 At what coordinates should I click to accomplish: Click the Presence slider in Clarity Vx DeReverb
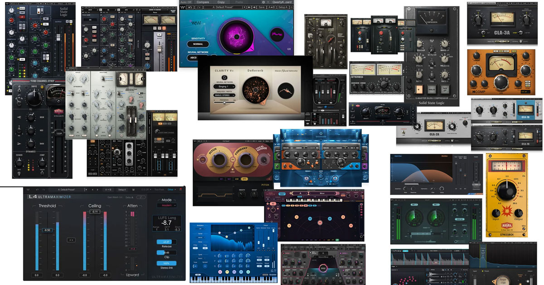224,102
